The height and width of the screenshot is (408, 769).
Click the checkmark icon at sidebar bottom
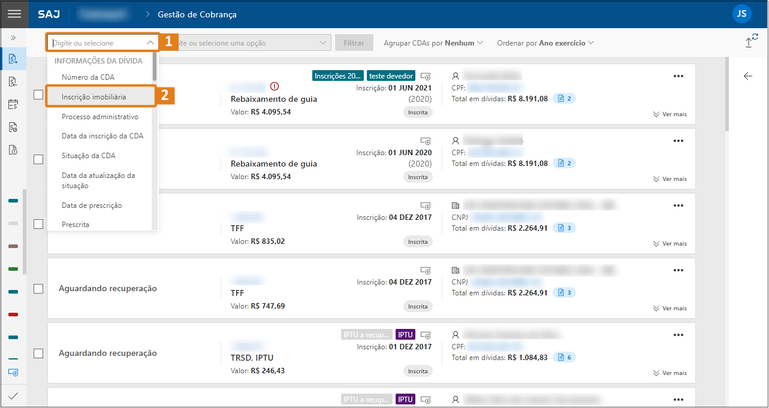coord(13,395)
